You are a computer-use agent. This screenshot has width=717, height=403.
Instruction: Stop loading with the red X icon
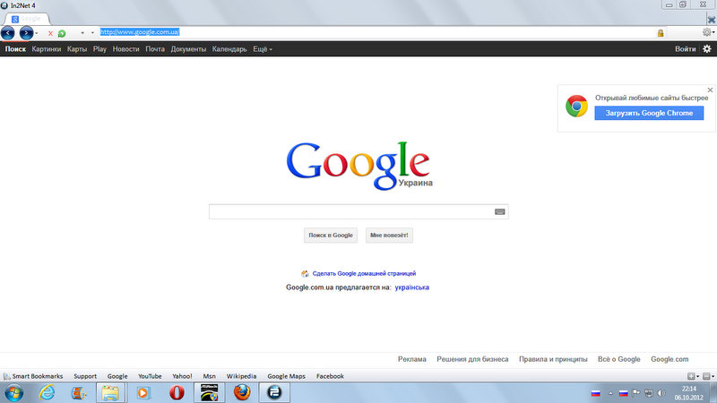[x=50, y=33]
